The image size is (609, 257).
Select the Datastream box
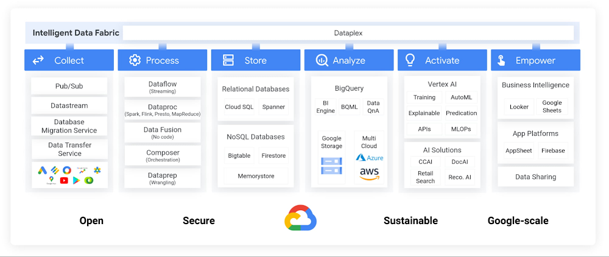pos(69,105)
